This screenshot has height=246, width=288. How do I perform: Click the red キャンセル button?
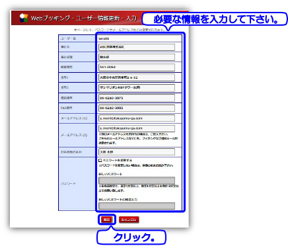129,220
